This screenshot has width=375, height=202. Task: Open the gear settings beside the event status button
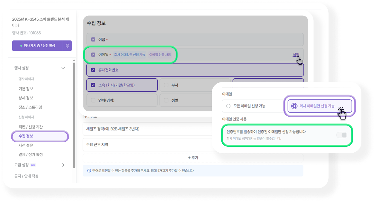[x=67, y=46]
